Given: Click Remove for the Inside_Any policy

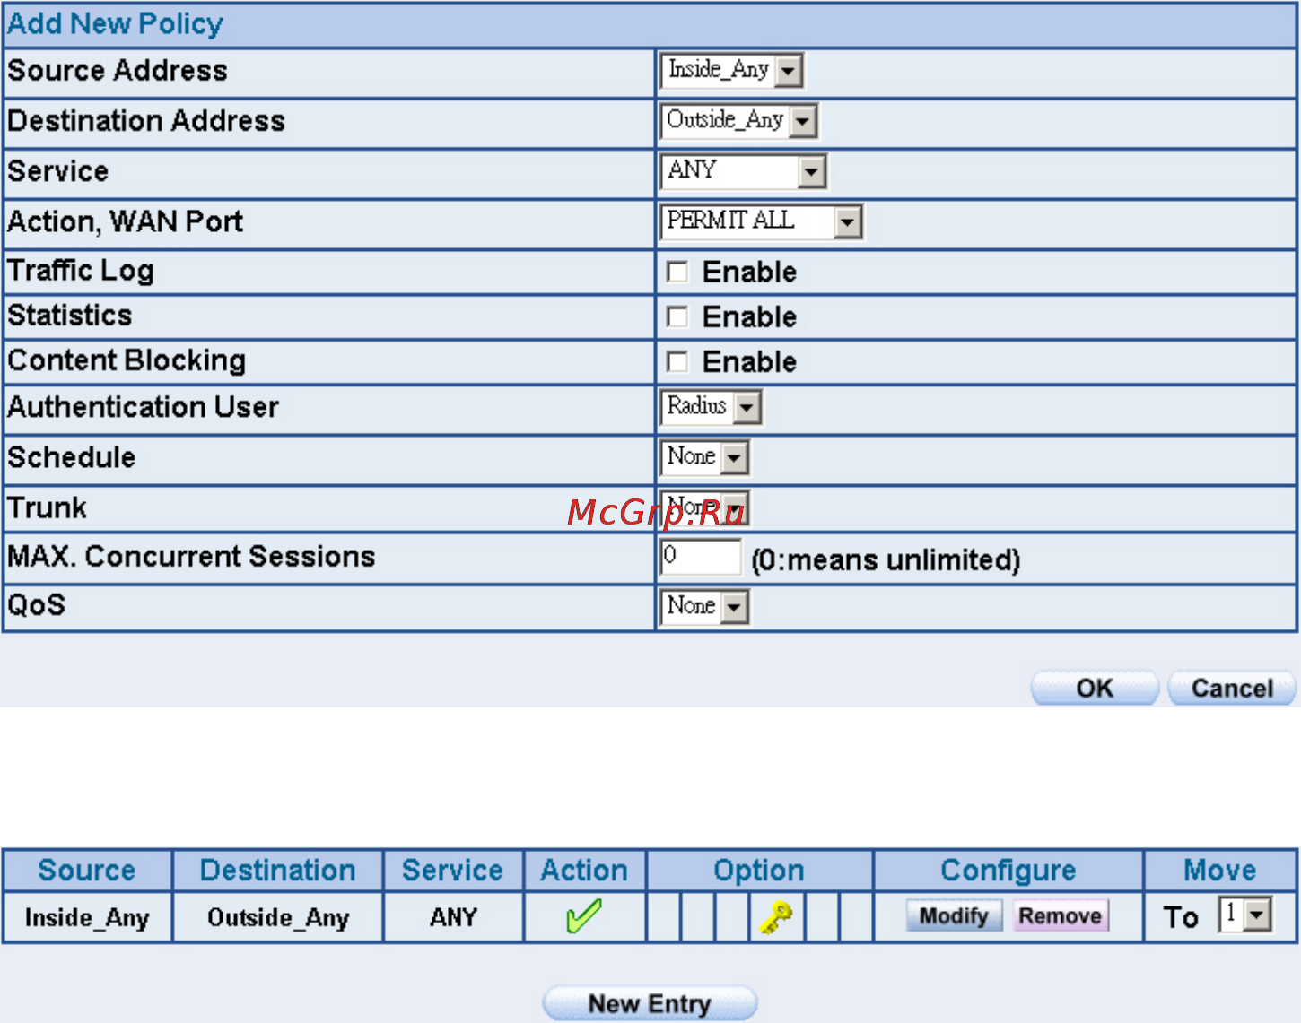Looking at the screenshot, I should (x=1060, y=915).
